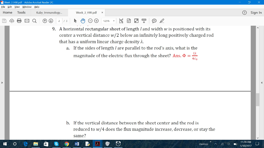Open the View menu

click(17, 7)
